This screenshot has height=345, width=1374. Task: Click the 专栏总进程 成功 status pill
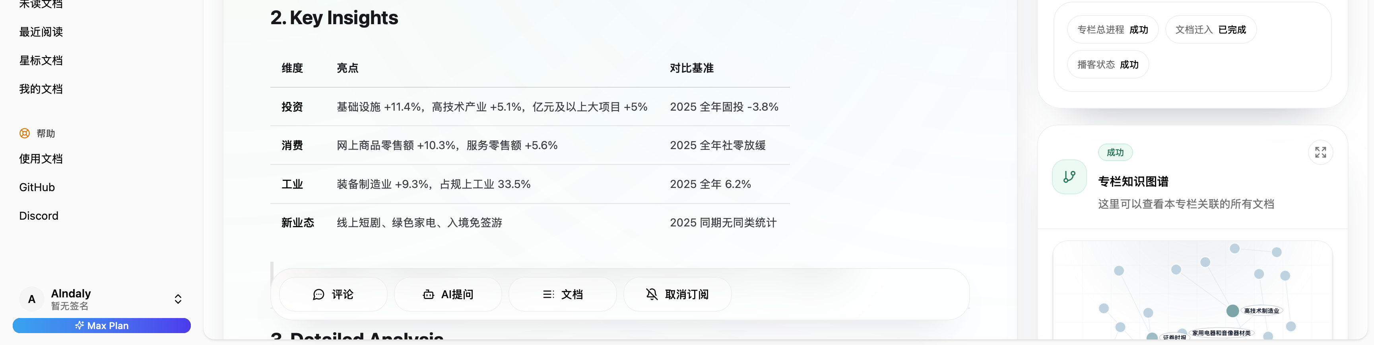pyautogui.click(x=1112, y=30)
